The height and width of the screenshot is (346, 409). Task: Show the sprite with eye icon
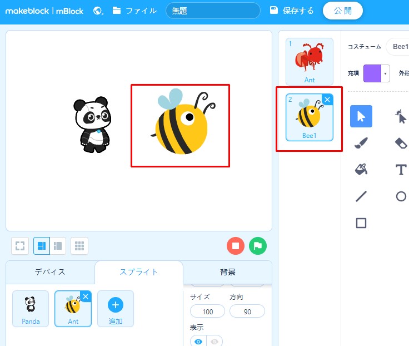click(x=198, y=342)
